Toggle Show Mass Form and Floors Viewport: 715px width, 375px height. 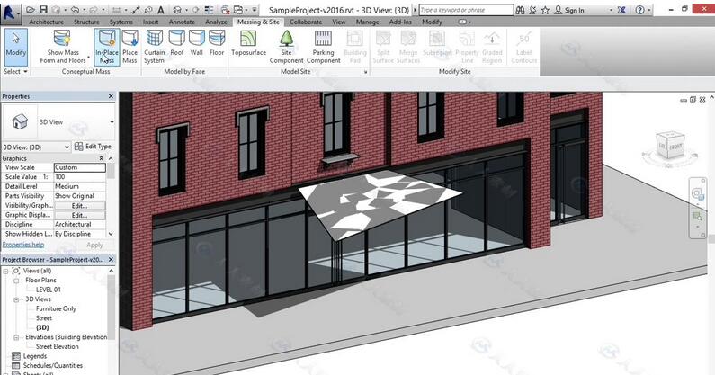click(62, 47)
